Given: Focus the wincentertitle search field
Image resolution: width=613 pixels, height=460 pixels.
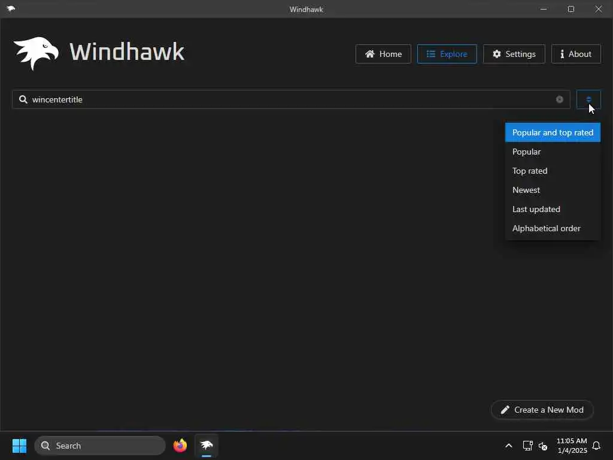Looking at the screenshot, I should pos(291,99).
